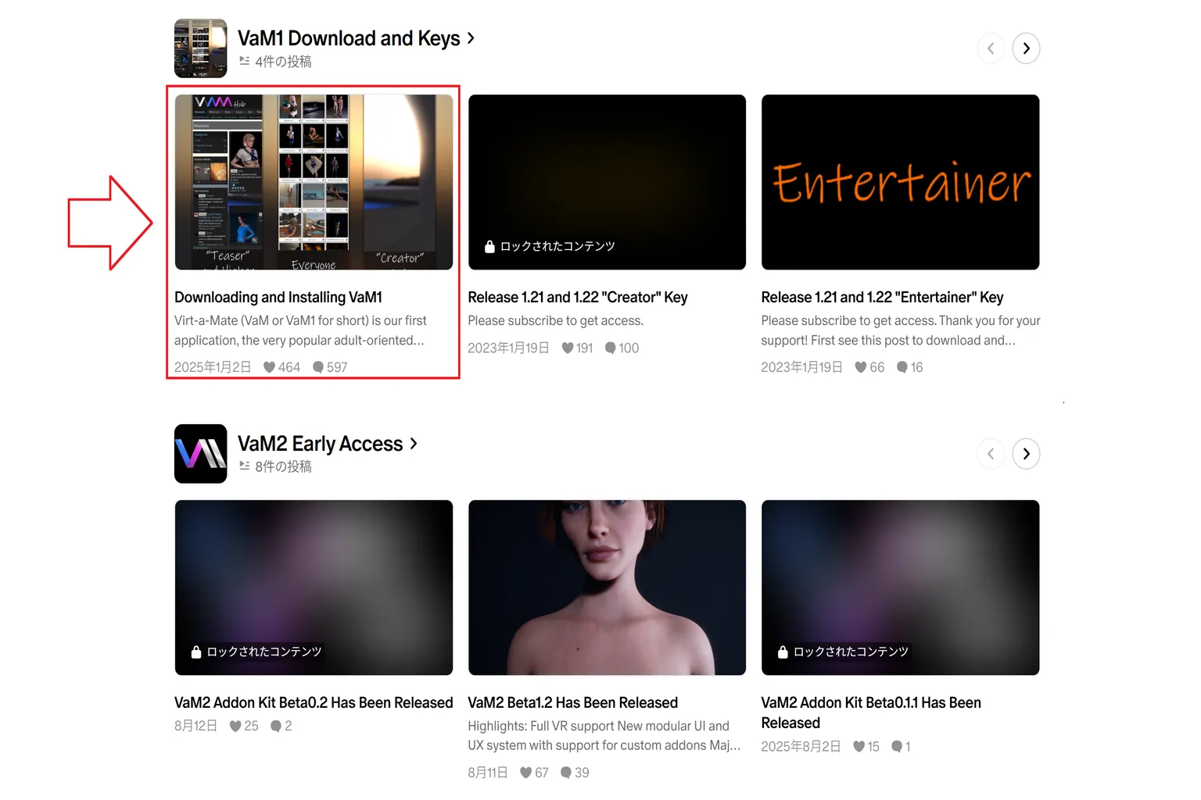The width and height of the screenshot is (1201, 800).
Task: Click the Downloading and Installing VaM1 thumbnail image
Action: point(314,182)
